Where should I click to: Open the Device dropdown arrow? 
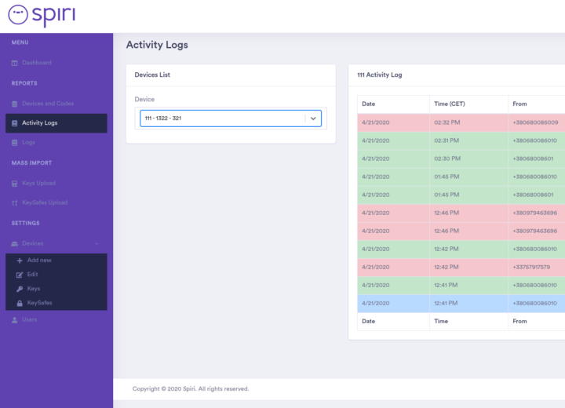(x=313, y=118)
